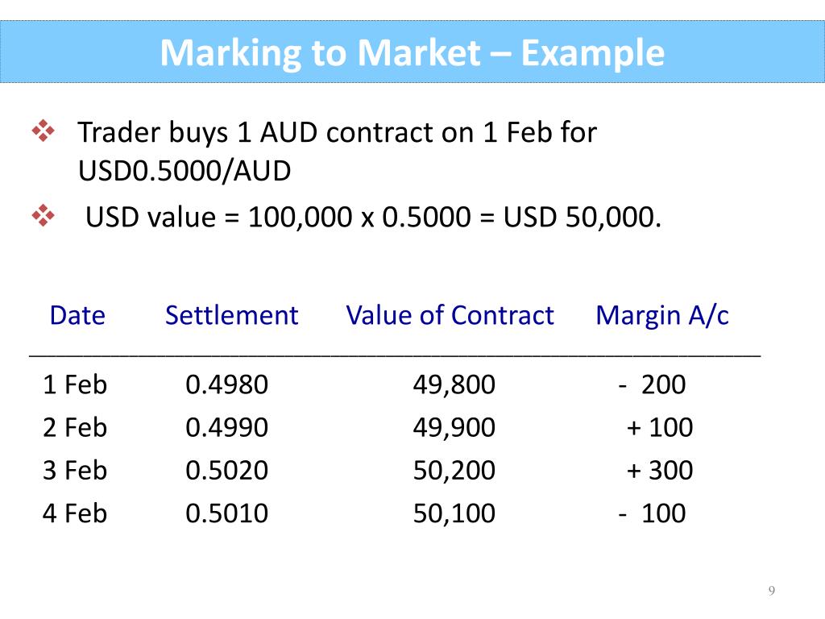This screenshot has height=619, width=825.
Task: Select the '1 Feb' date cell
Action: coord(75,384)
